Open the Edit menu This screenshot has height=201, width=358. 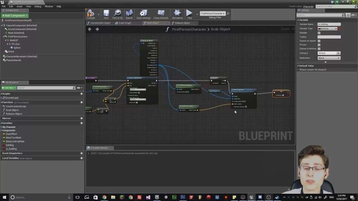[11, 6]
